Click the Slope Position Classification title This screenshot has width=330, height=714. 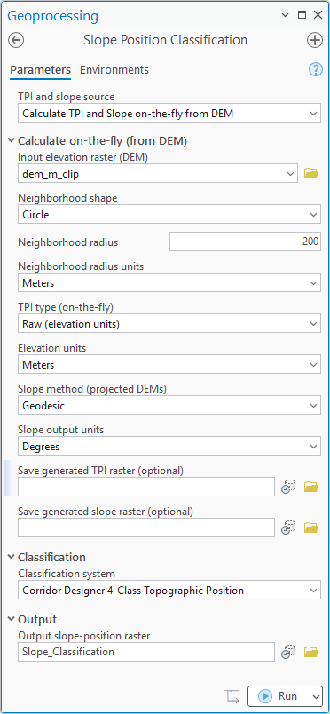click(x=165, y=40)
